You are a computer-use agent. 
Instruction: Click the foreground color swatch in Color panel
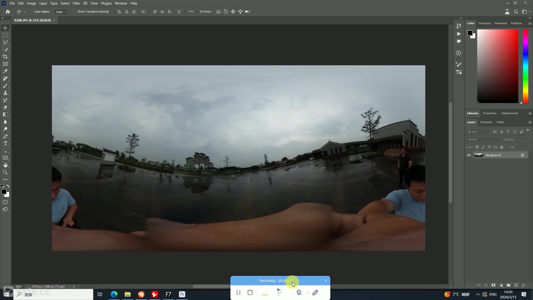coord(470,33)
